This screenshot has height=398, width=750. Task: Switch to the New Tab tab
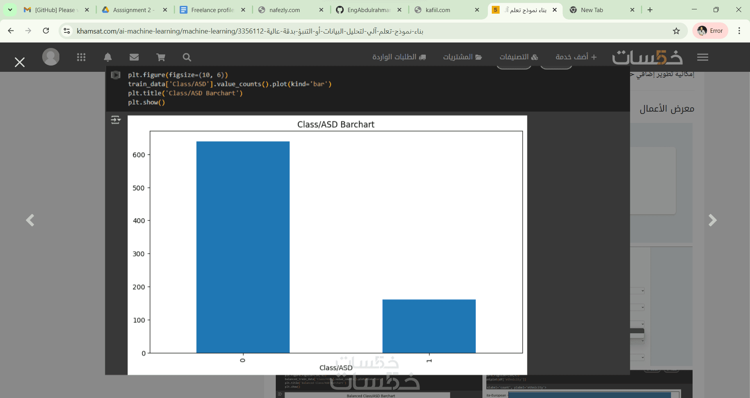coord(602,10)
